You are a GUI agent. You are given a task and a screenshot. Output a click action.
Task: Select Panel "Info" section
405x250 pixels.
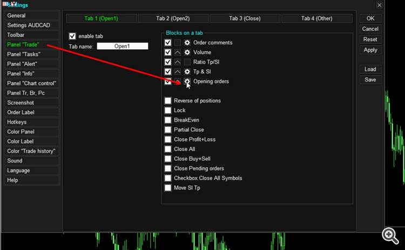pos(32,73)
